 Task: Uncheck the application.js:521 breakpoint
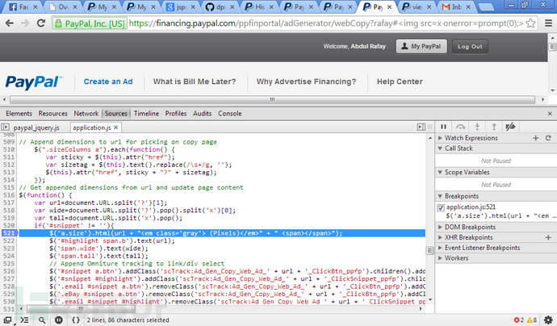(441, 207)
